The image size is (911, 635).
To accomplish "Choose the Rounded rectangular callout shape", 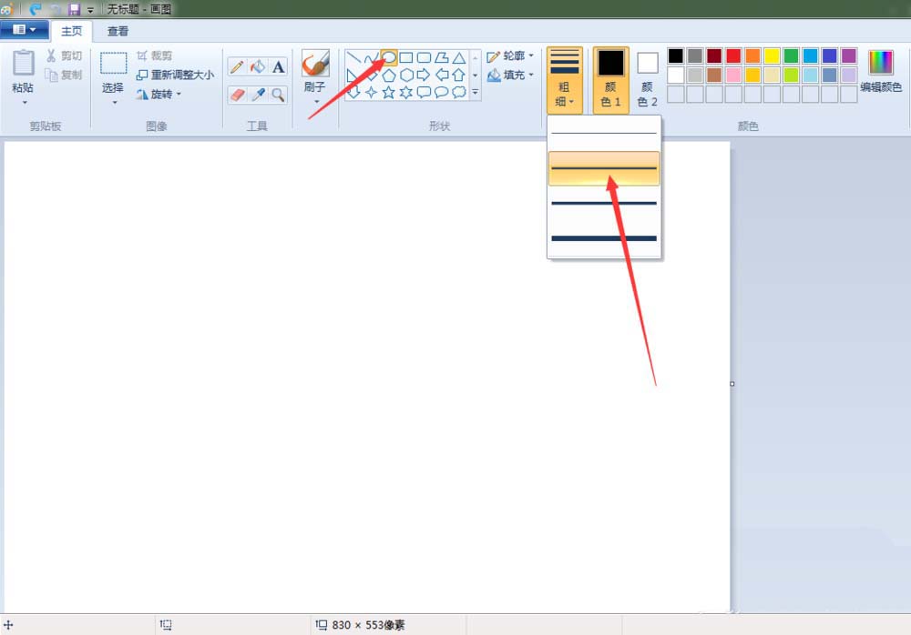I will pyautogui.click(x=424, y=92).
